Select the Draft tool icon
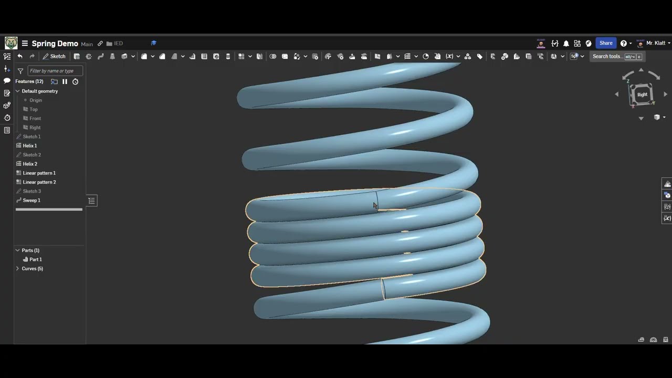The image size is (672, 378). point(174,56)
